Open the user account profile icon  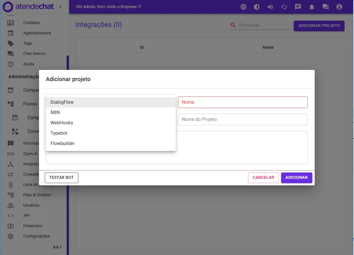[x=339, y=7]
